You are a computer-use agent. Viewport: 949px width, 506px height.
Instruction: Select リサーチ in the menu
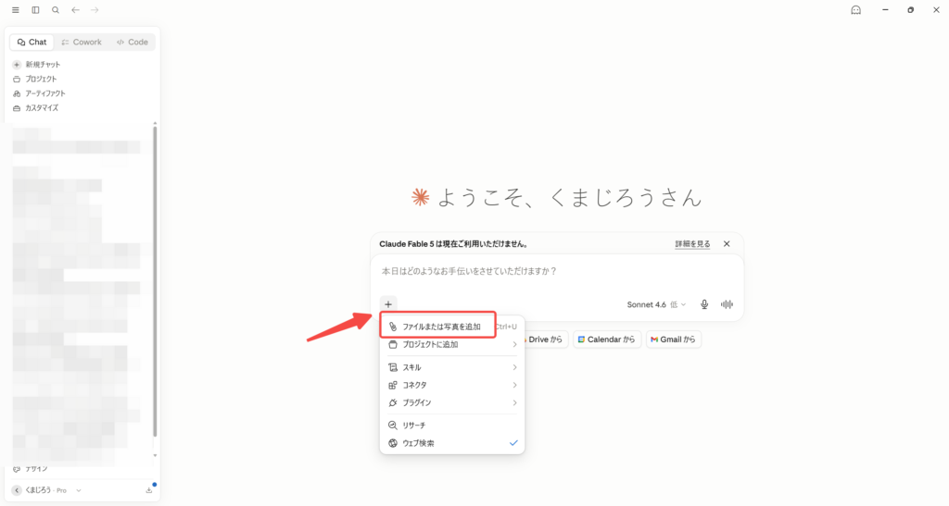(452, 426)
